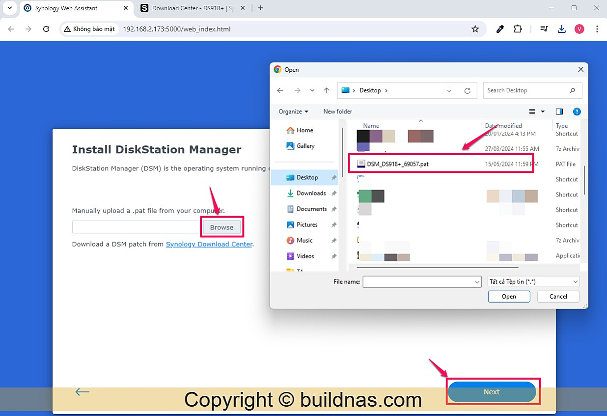Open a new browser tab

(x=260, y=8)
